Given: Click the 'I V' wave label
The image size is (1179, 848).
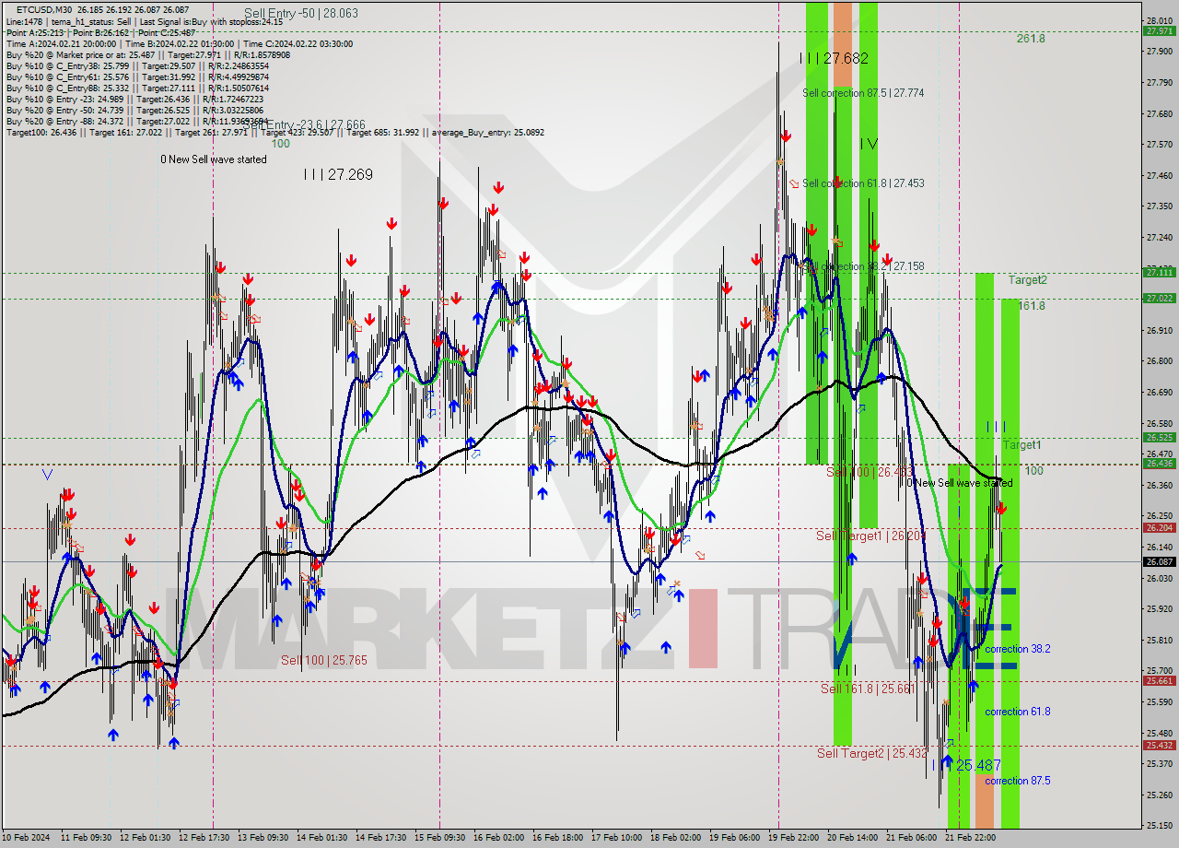Looking at the screenshot, I should [x=869, y=144].
